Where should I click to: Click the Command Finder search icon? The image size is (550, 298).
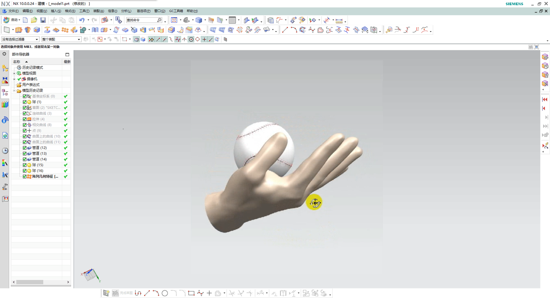tap(159, 20)
